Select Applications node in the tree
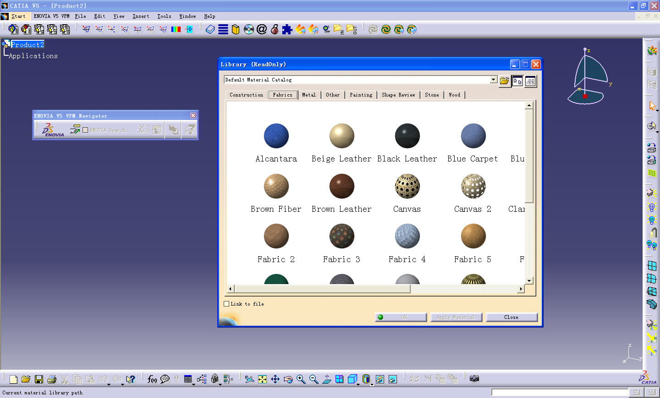Image resolution: width=660 pixels, height=398 pixels. pyautogui.click(x=33, y=56)
